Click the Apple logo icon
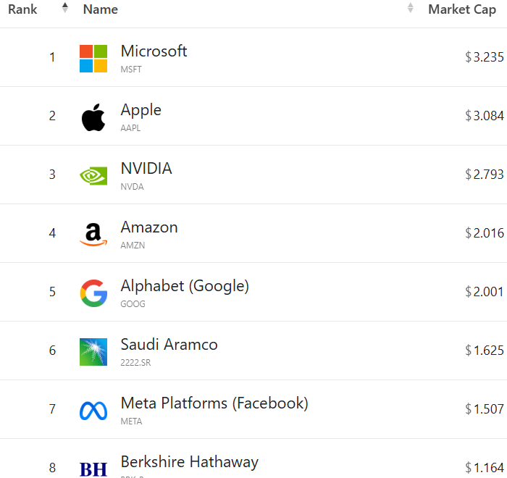The width and height of the screenshot is (507, 478). click(93, 117)
